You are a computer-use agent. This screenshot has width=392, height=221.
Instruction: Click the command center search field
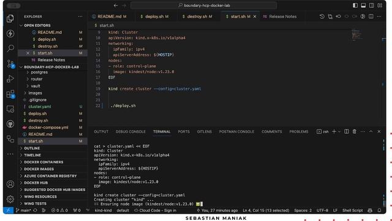coord(204,6)
